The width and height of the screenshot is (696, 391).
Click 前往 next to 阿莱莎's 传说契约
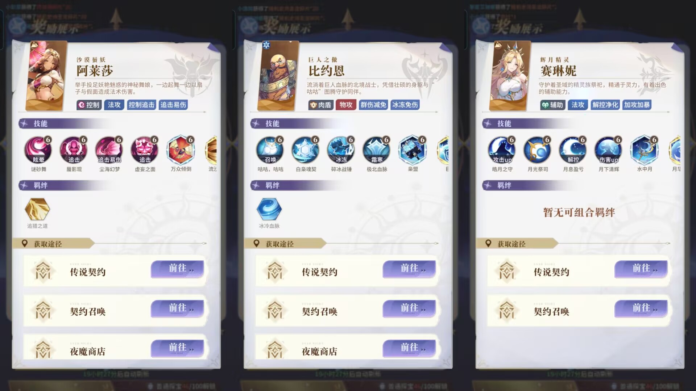(x=177, y=269)
